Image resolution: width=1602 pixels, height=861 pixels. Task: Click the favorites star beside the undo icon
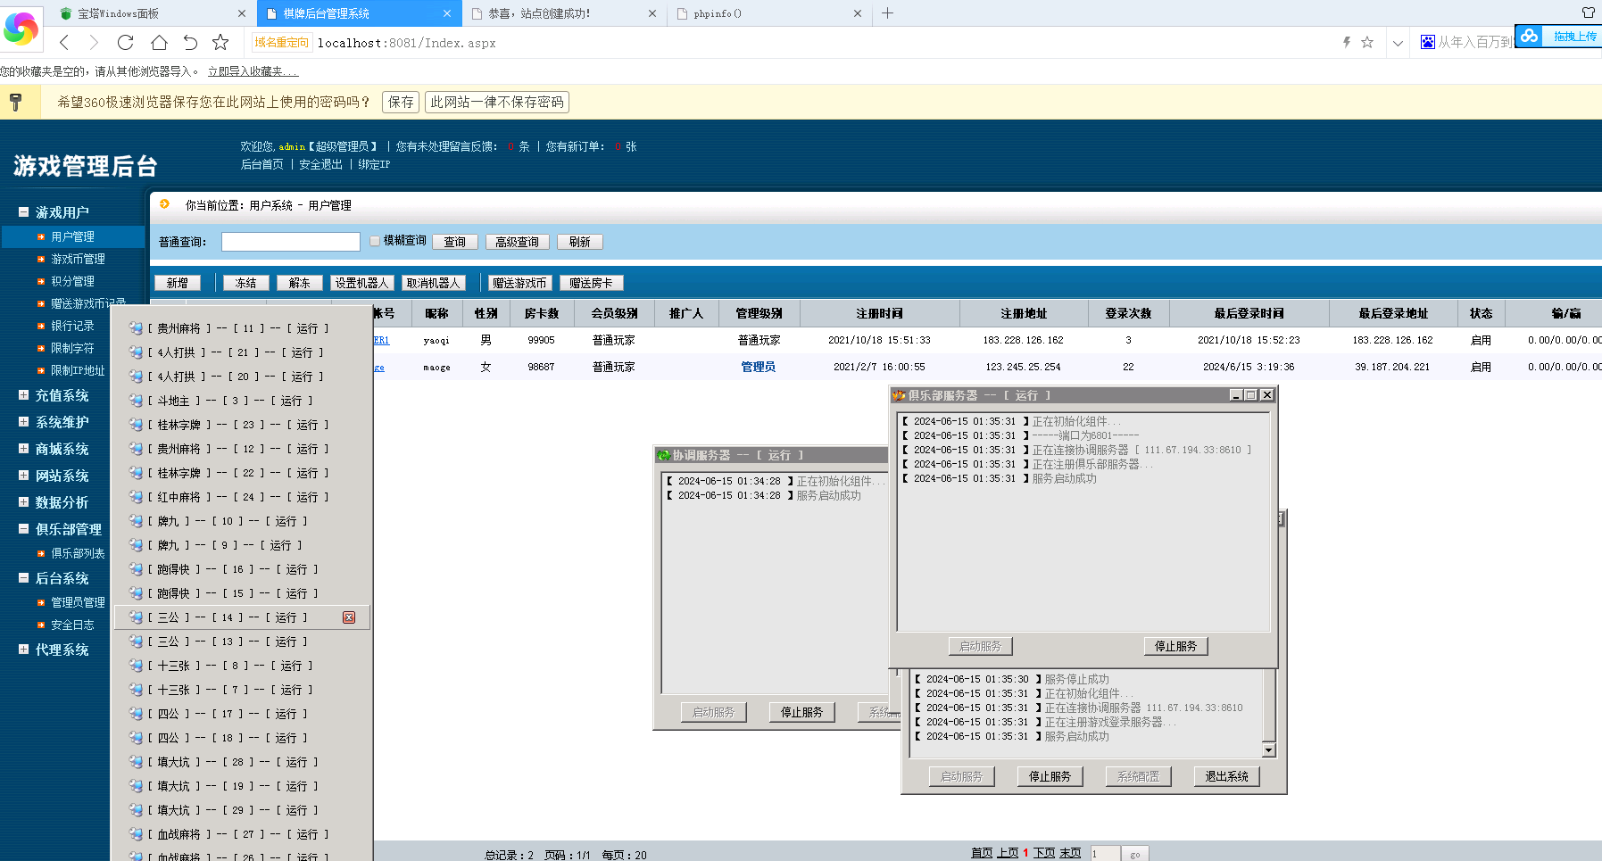[x=220, y=42]
